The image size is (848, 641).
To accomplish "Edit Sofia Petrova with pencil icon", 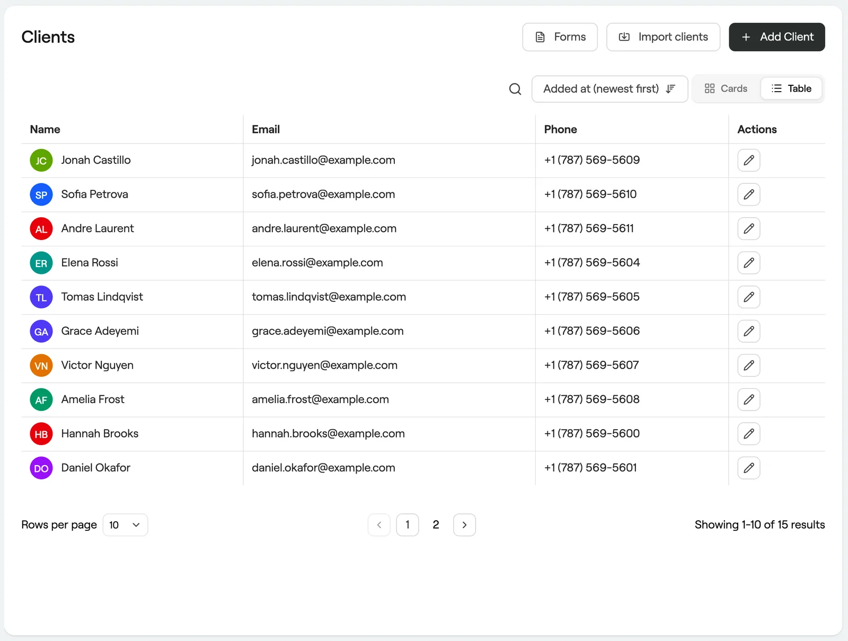I will coord(749,194).
